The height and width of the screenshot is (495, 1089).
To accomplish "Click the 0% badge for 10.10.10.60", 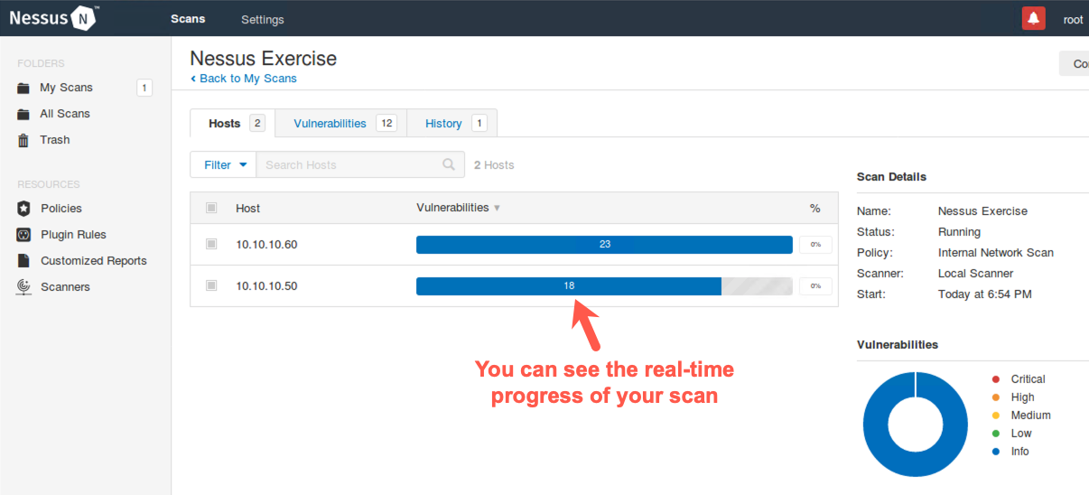I will coord(815,244).
